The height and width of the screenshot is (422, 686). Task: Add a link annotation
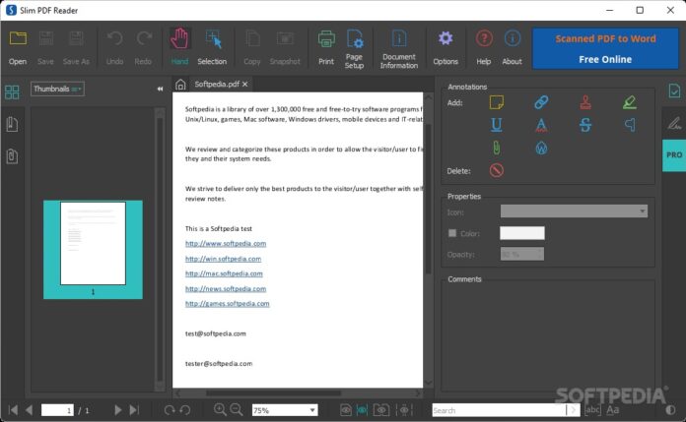pyautogui.click(x=541, y=102)
